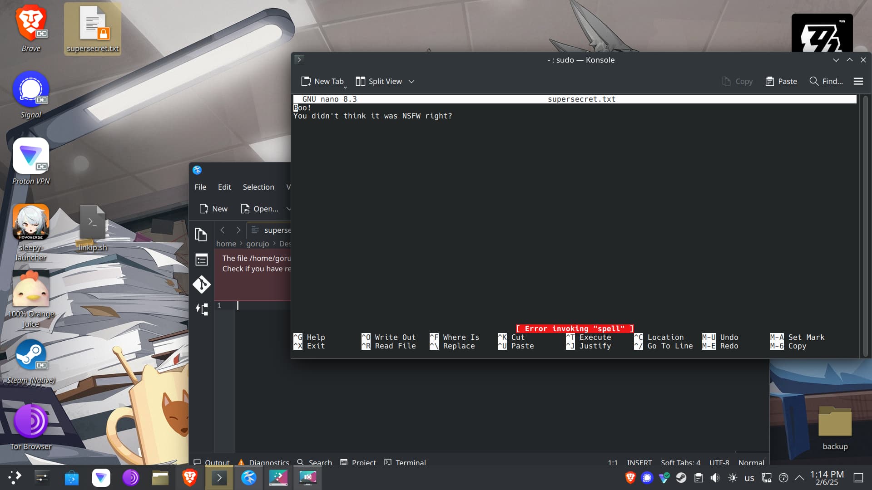Open Kate's Git panel icon
872x490 pixels.
pos(201,284)
